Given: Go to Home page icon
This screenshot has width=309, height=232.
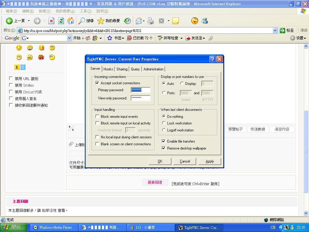Looking at the screenshot, I should [71, 21].
